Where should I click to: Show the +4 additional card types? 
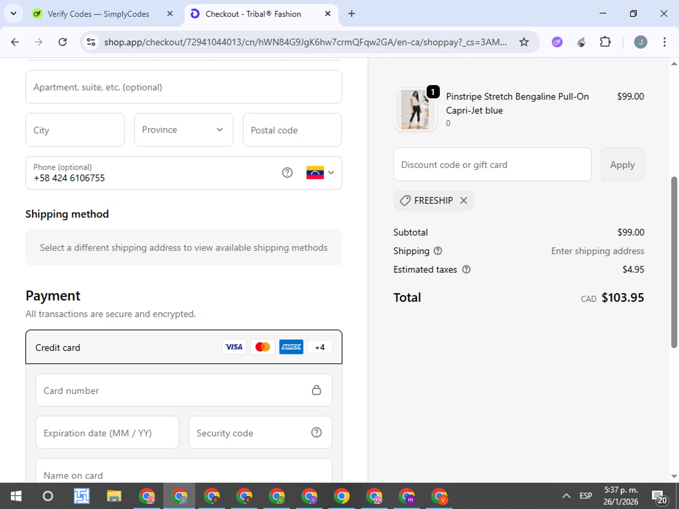(x=320, y=347)
